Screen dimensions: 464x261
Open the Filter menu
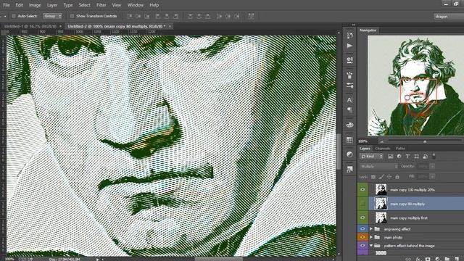(101, 5)
